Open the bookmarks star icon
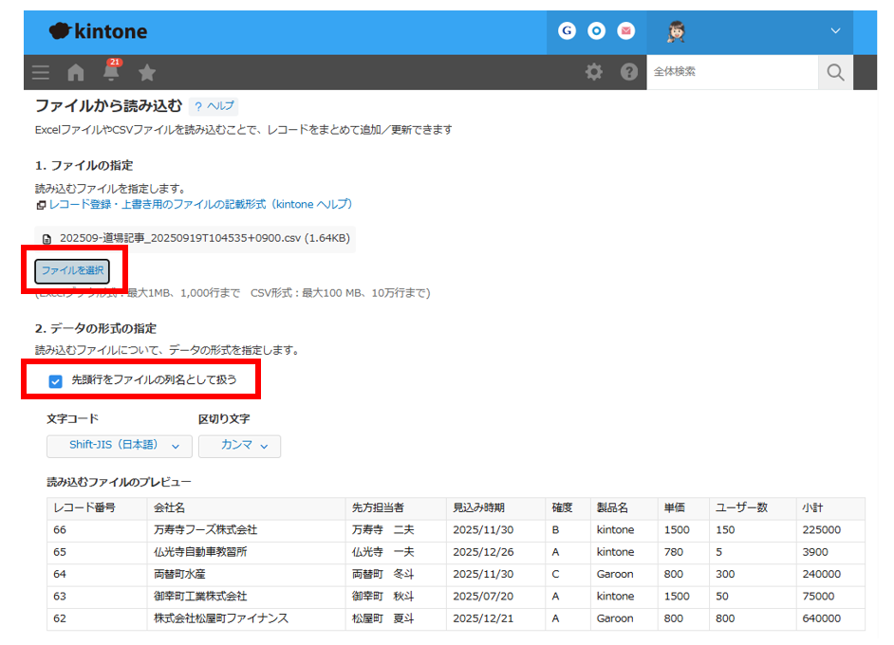 click(x=146, y=72)
